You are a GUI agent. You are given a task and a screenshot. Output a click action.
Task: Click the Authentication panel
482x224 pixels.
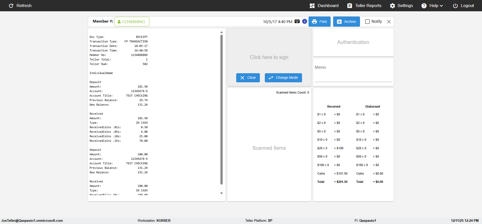click(x=353, y=42)
